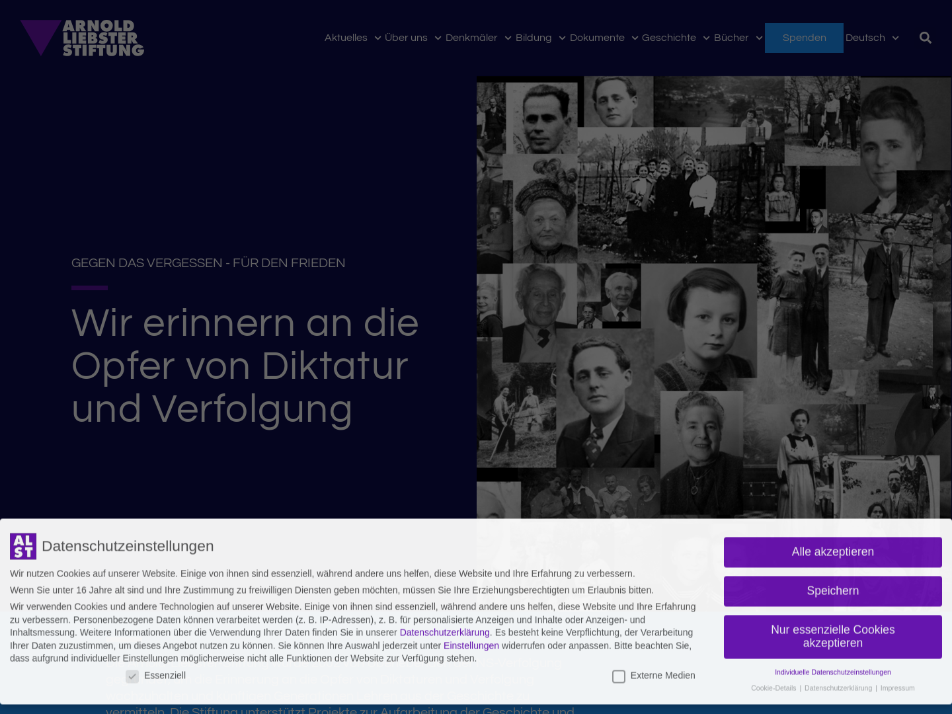
Task: Click Nur essenzielle Cookies akzeptieren
Action: coord(833,637)
